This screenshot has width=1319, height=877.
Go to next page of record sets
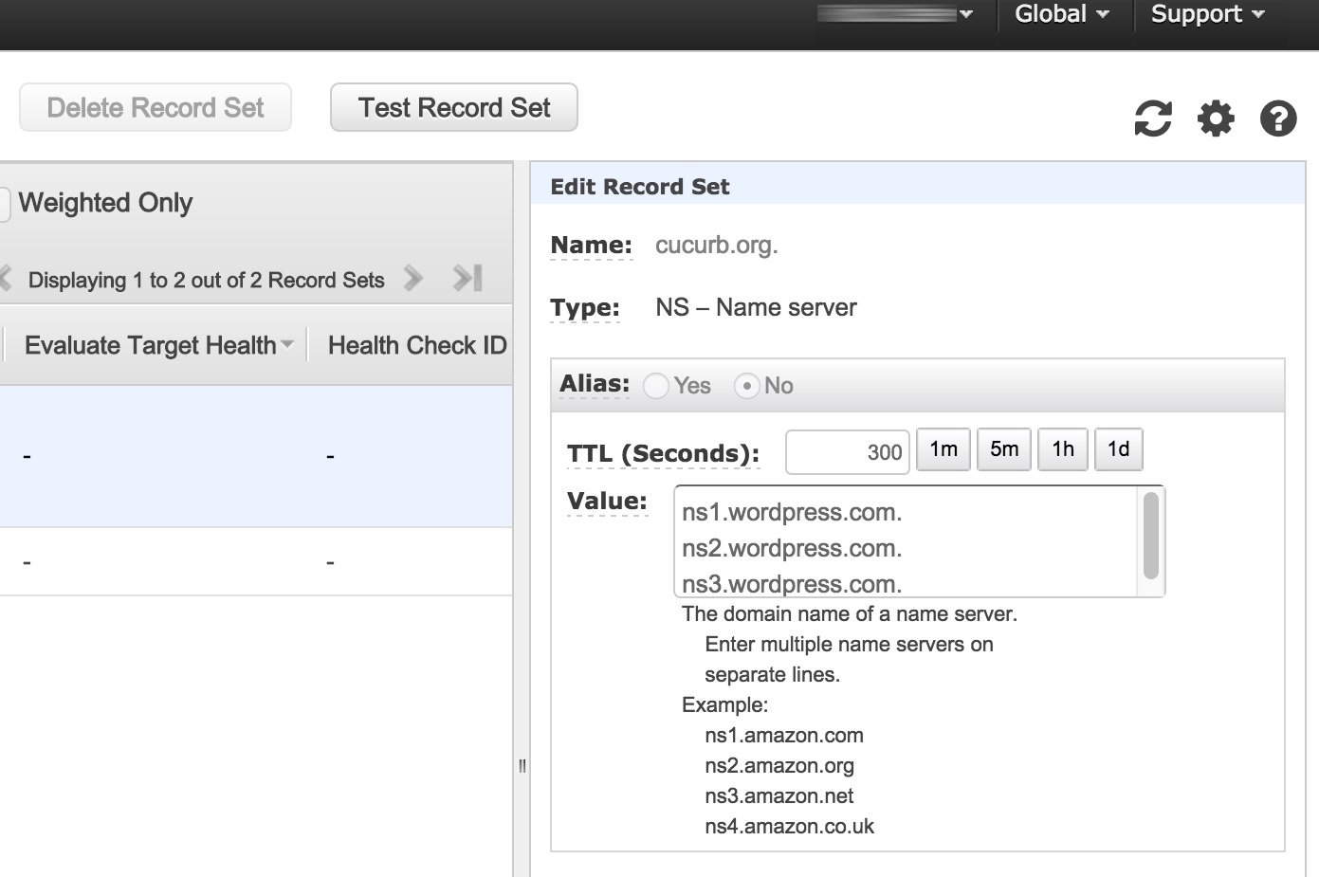[412, 279]
